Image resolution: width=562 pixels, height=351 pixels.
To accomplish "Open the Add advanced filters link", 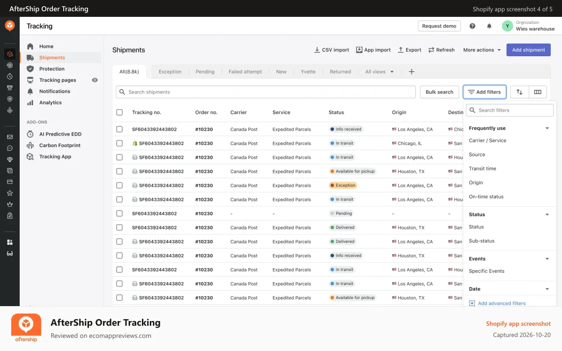I will (x=497, y=303).
